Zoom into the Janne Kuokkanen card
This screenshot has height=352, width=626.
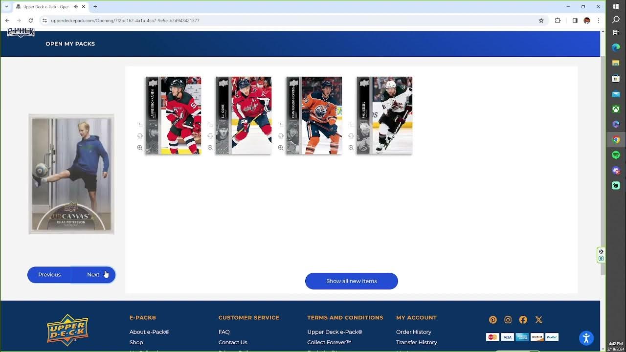coord(140,148)
